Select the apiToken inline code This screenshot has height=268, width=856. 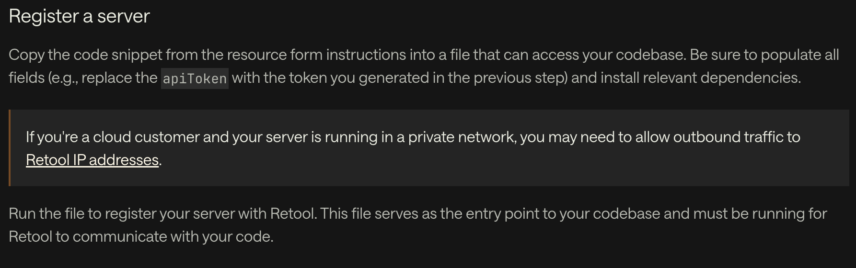click(195, 78)
